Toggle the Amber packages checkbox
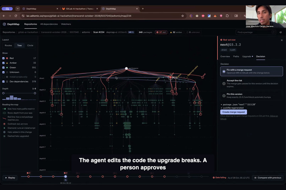This screenshot has height=190, width=286. [x=4, y=63]
